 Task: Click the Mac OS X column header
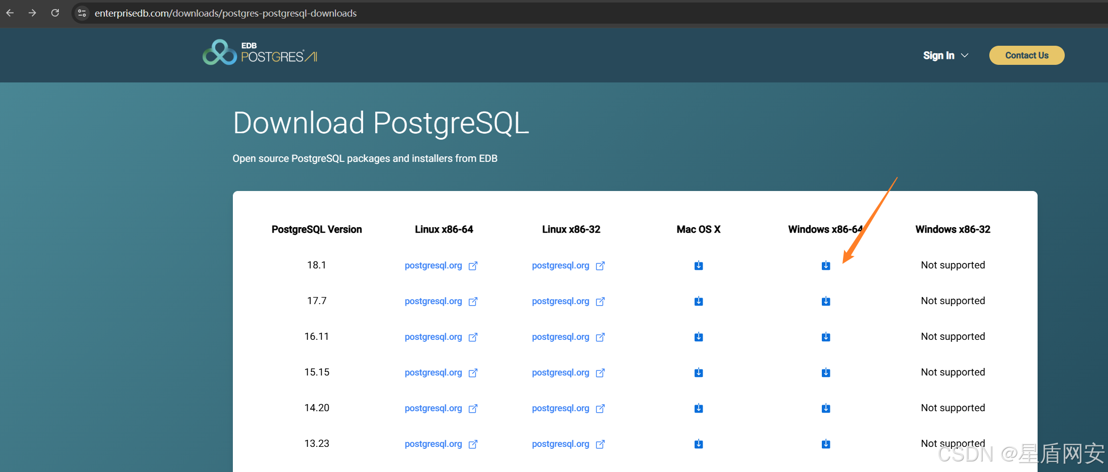point(698,229)
